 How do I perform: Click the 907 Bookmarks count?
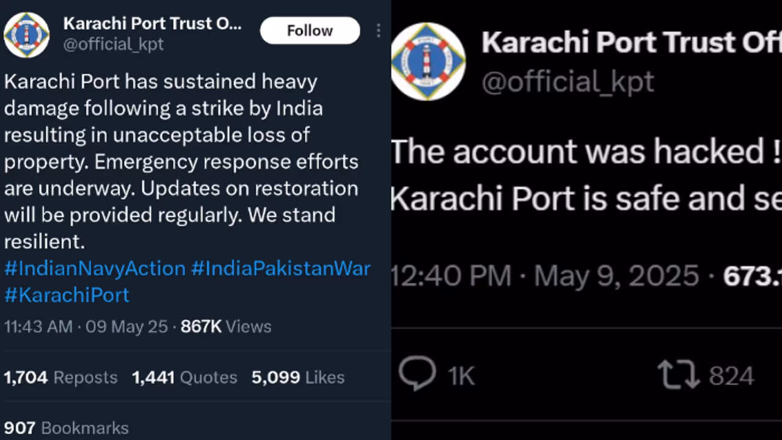(x=66, y=428)
